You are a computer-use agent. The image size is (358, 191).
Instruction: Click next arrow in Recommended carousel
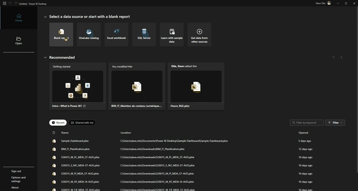(x=341, y=57)
